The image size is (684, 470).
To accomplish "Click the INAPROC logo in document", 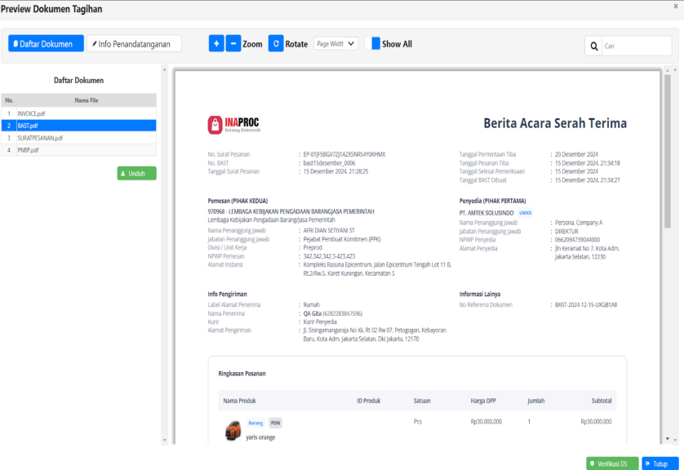I will click(235, 124).
